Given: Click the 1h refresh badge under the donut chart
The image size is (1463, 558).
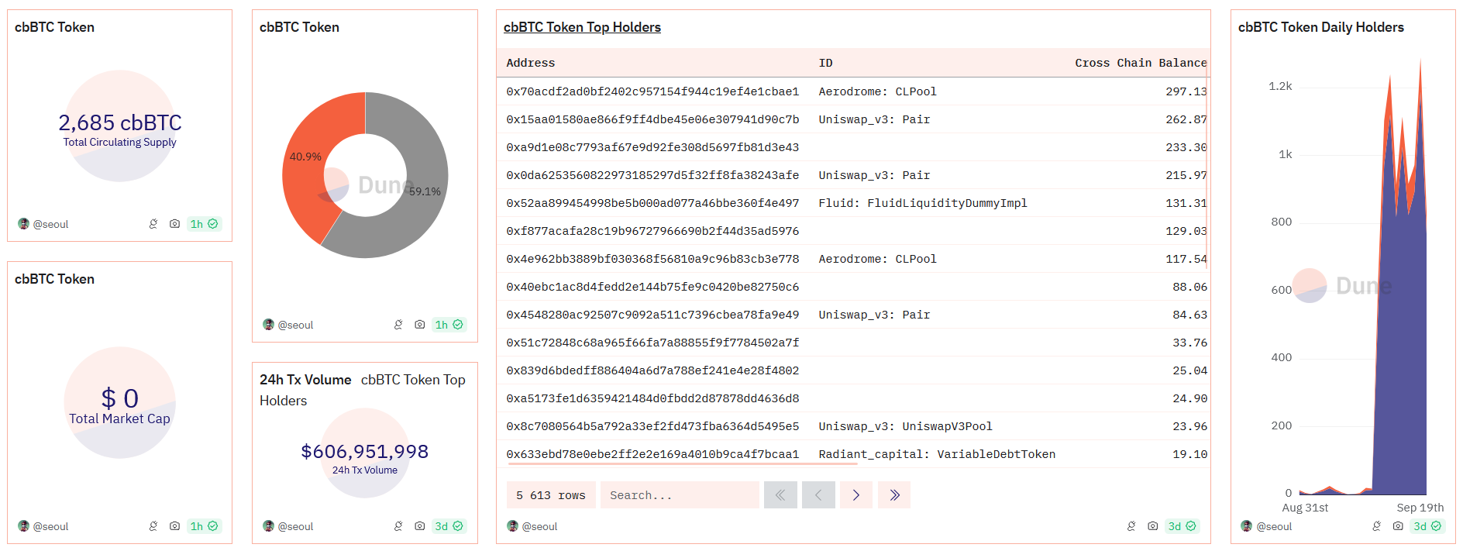Looking at the screenshot, I should 449,325.
